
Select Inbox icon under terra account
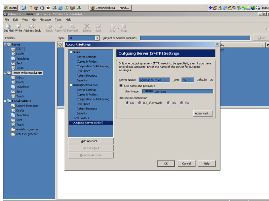[x=13, y=49]
